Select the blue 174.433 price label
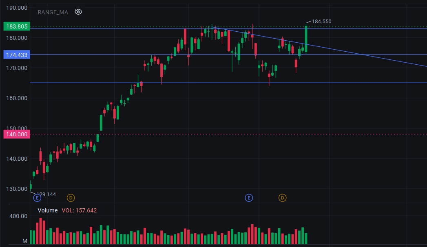The width and height of the screenshot is (427, 247). (17, 55)
